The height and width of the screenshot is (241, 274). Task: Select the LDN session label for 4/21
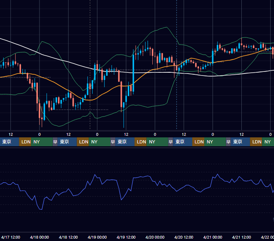pos(256,142)
